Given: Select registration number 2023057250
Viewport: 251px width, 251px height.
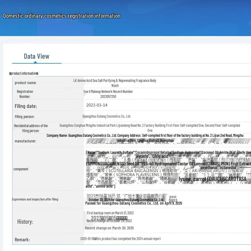Looking at the screenshot, I should tap(108, 97).
